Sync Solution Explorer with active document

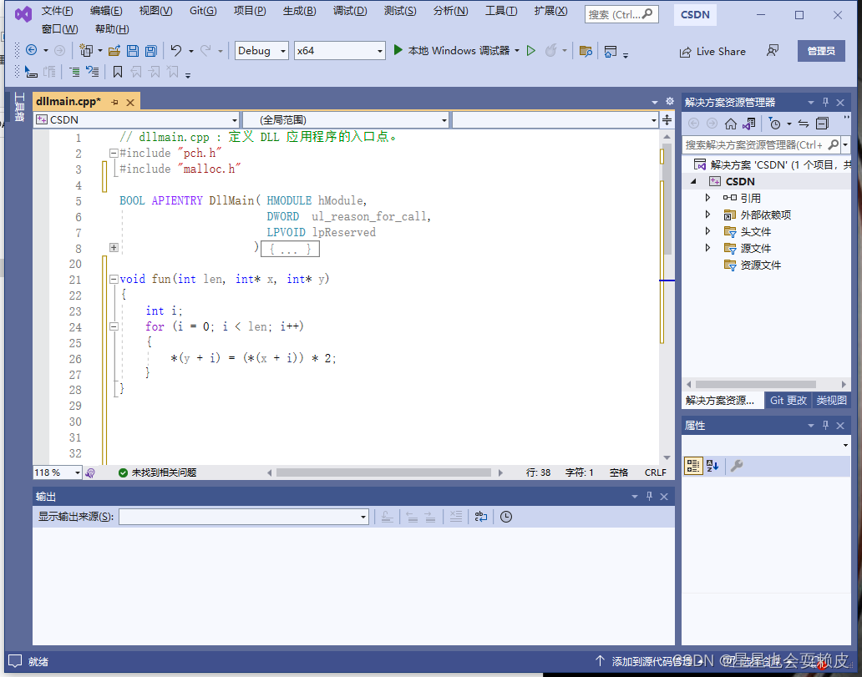point(804,124)
